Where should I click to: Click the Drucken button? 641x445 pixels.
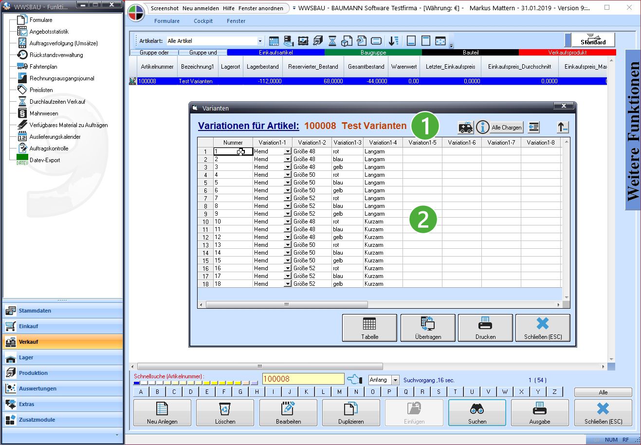pos(486,328)
